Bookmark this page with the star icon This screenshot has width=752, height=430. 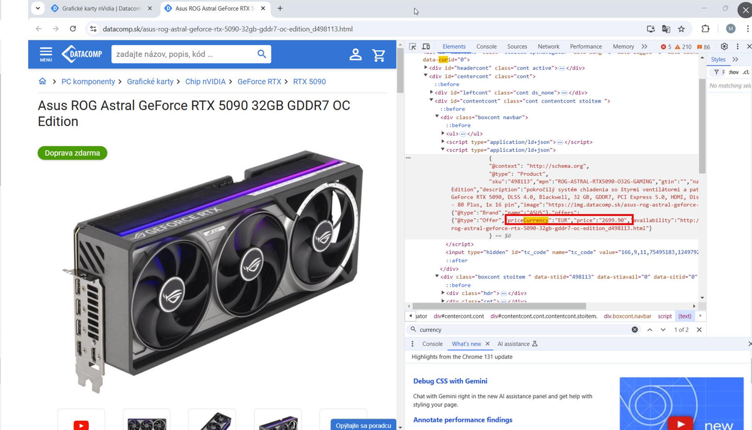coord(681,29)
